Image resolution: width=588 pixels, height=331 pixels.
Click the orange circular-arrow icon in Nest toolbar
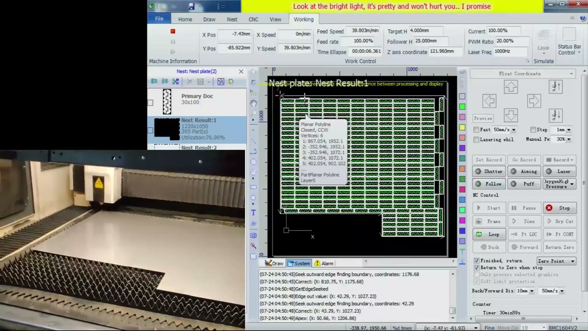point(231,81)
